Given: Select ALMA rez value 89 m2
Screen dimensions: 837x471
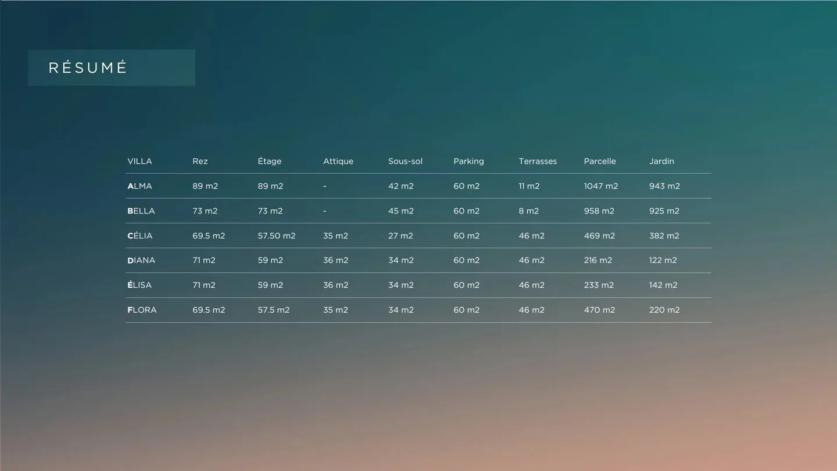Looking at the screenshot, I should point(205,186).
